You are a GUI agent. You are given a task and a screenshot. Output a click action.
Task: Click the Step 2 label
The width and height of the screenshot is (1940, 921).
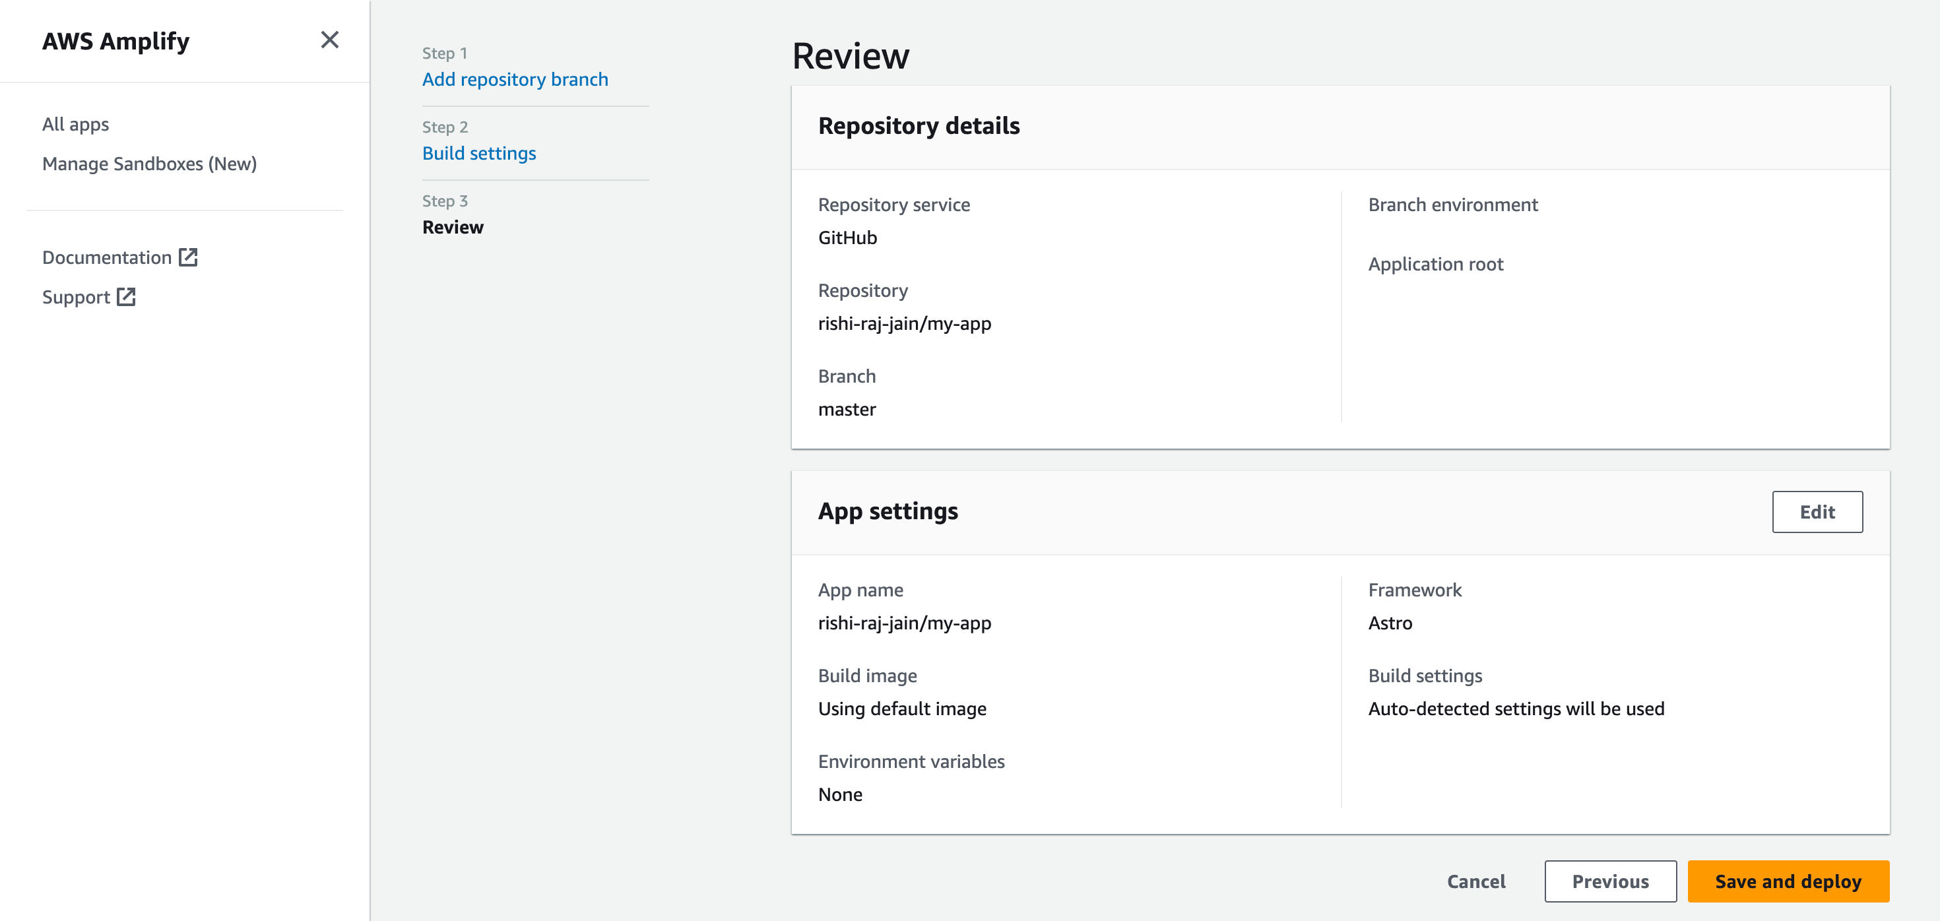point(445,127)
